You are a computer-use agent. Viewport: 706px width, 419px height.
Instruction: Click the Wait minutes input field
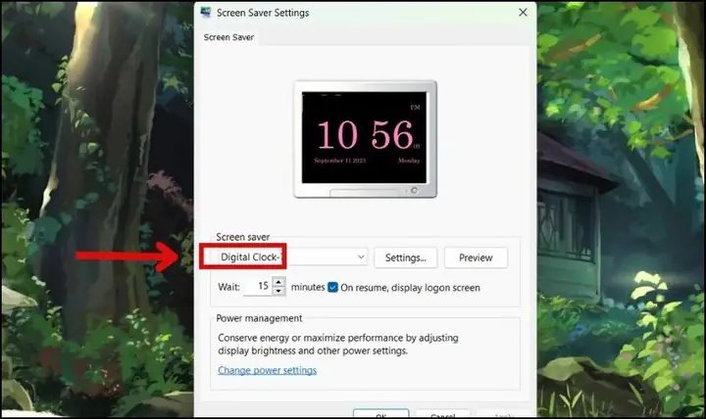pyautogui.click(x=259, y=287)
